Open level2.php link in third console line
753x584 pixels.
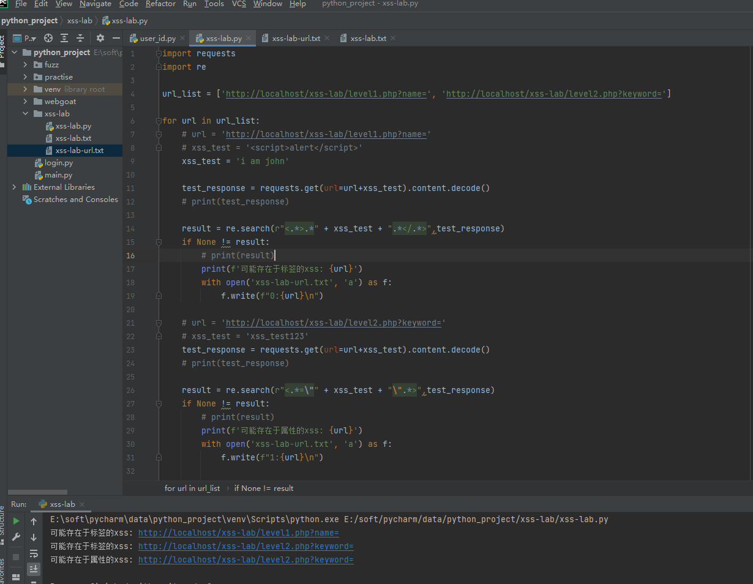(x=246, y=560)
